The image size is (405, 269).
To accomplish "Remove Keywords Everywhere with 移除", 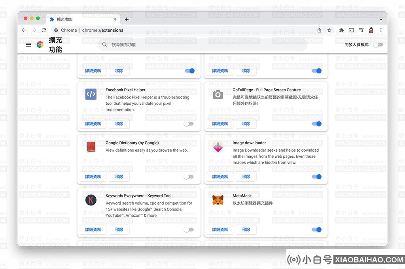I will [119, 229].
